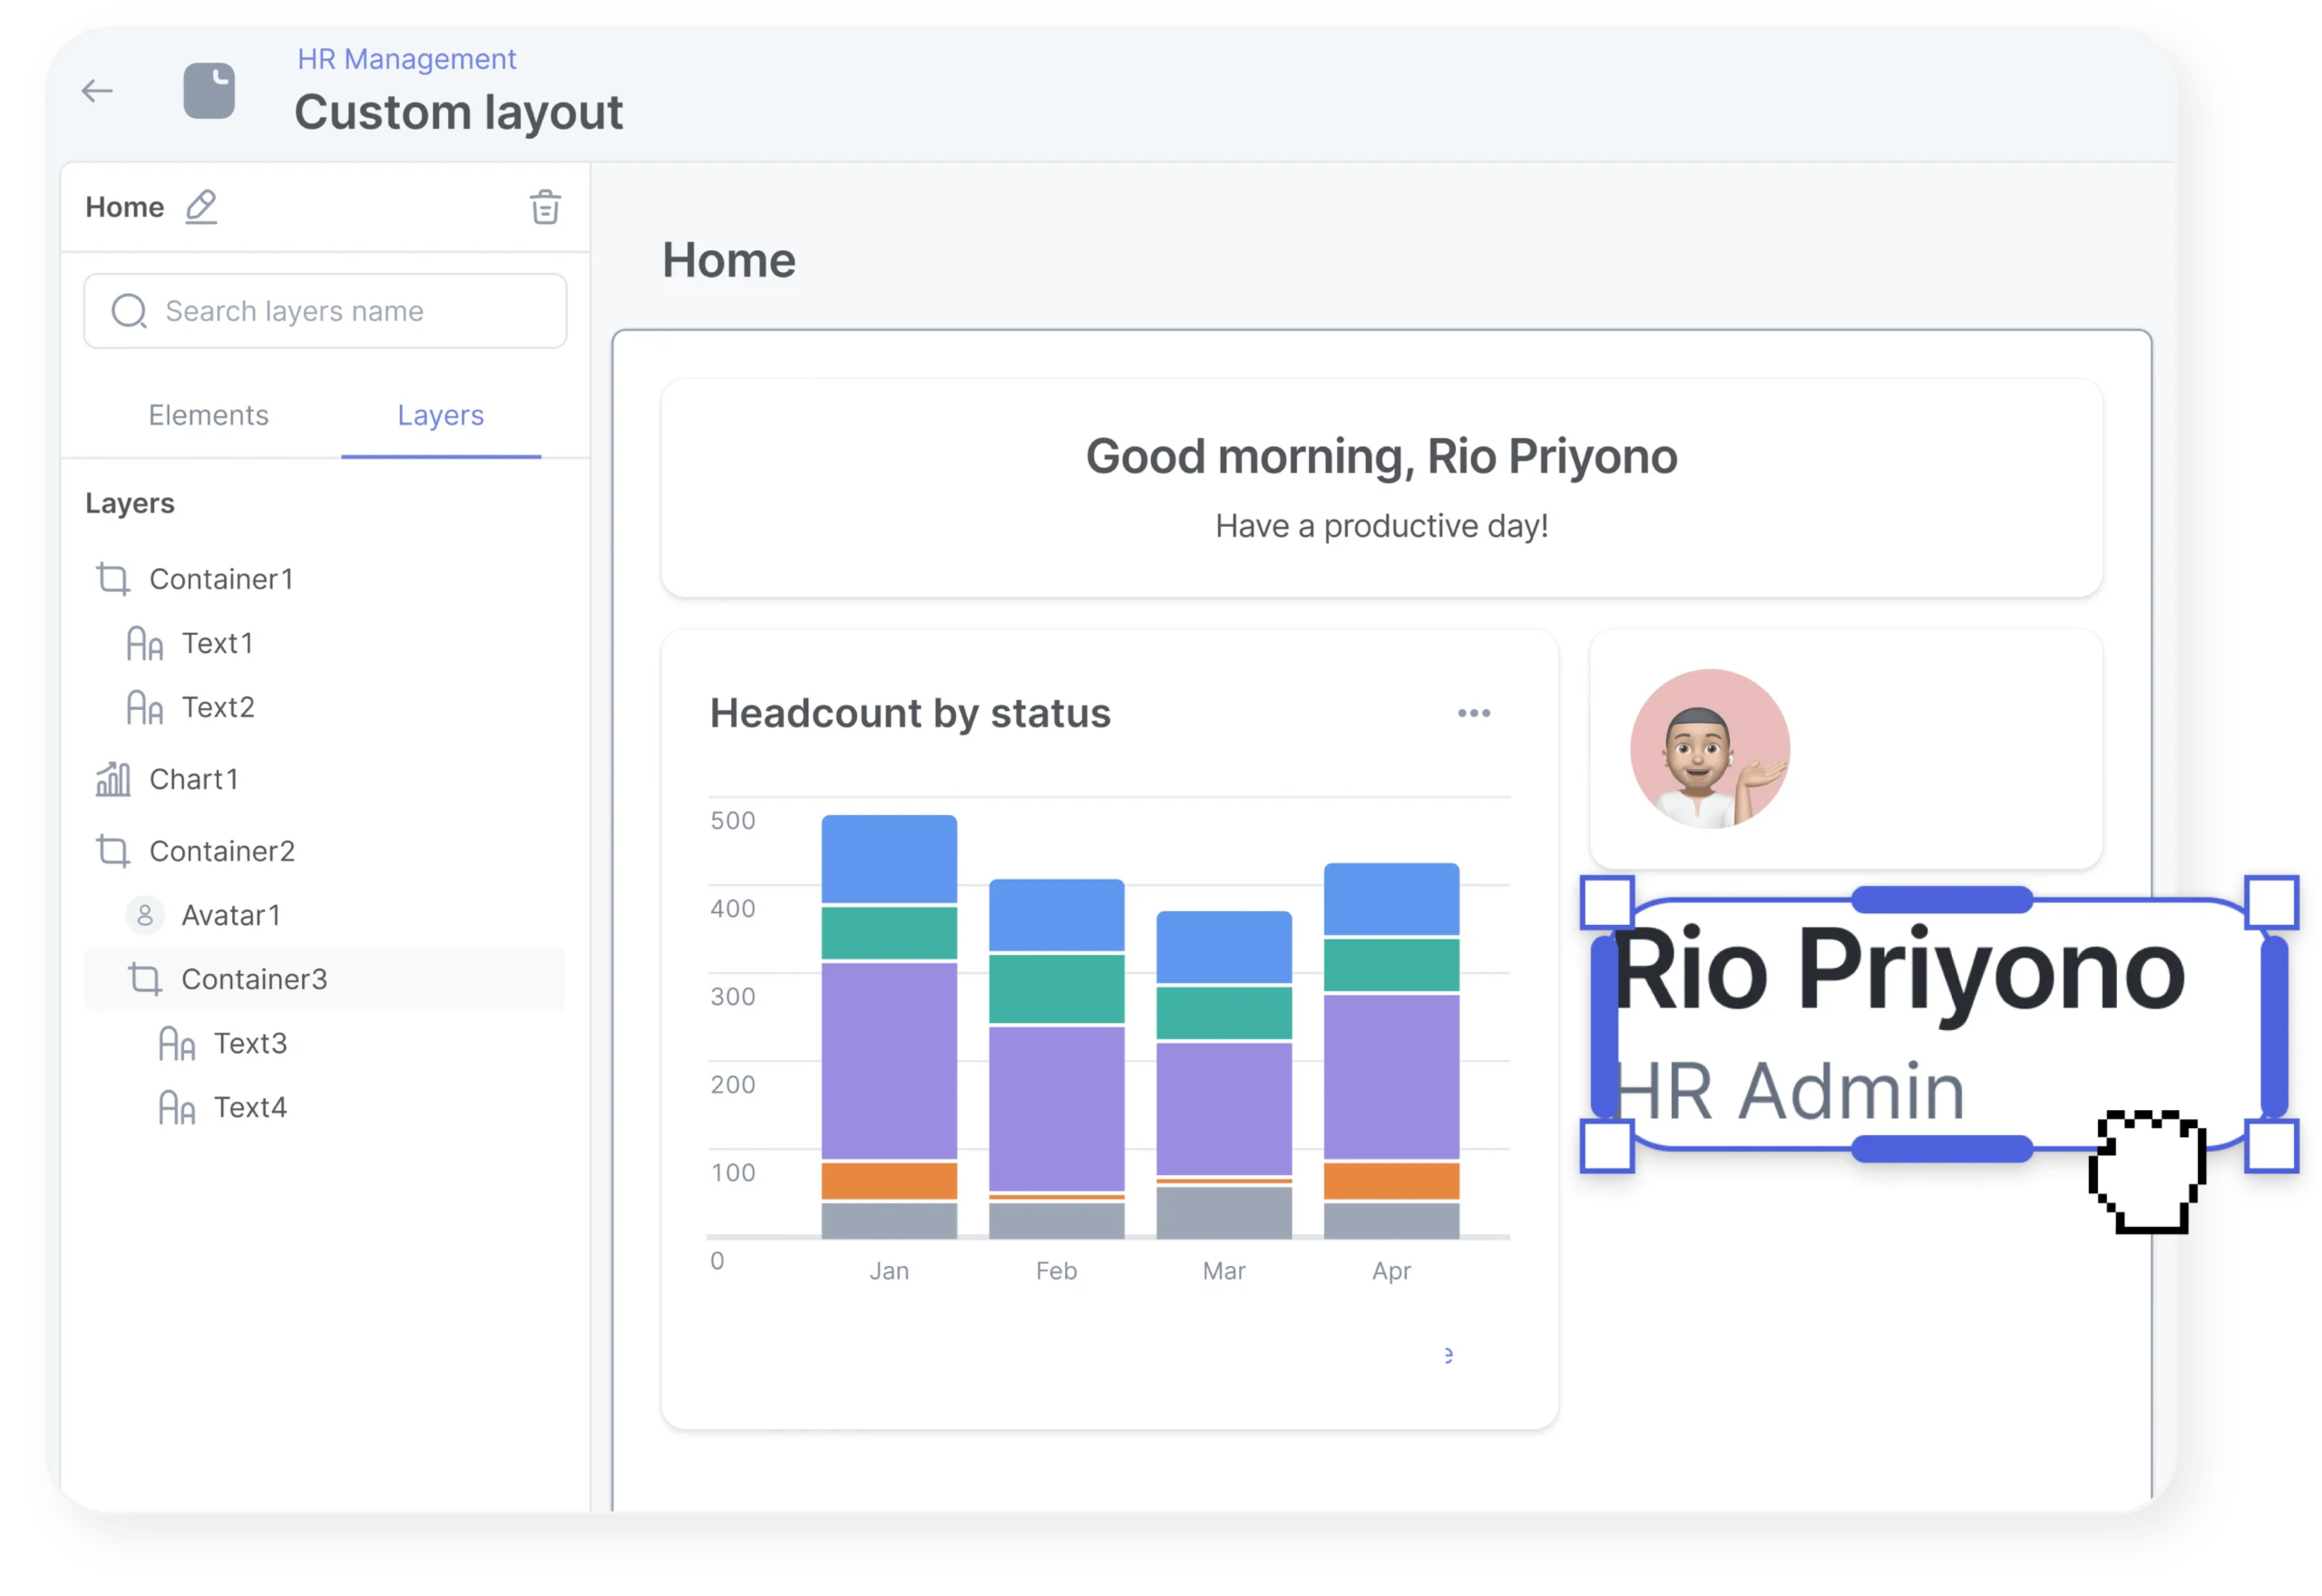Click the pencil icon to rename Home
Image resolution: width=2322 pixels, height=1596 pixels.
201,206
